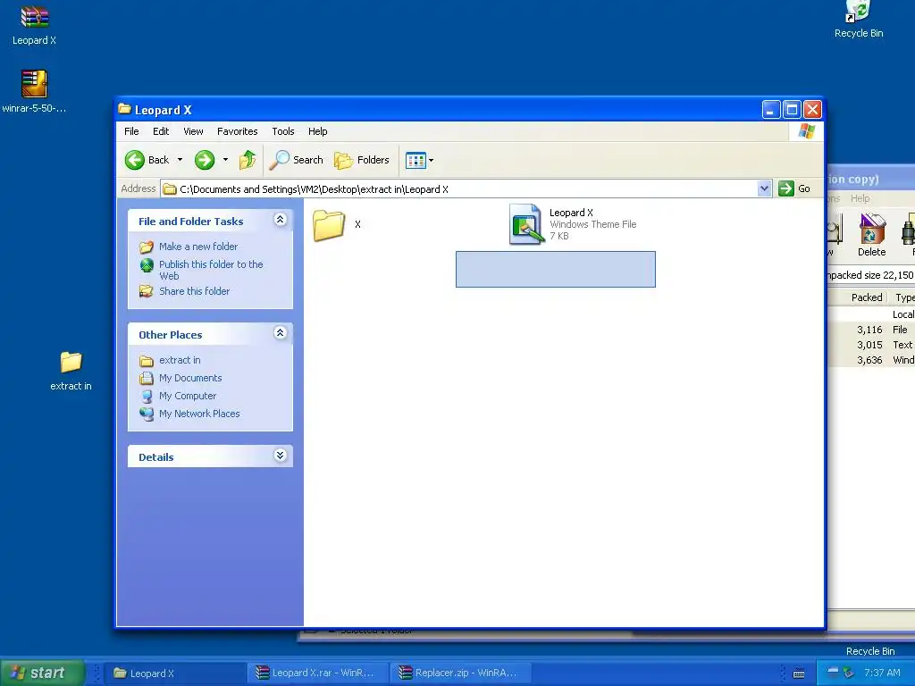Click Make a new folder
Image resolution: width=915 pixels, height=686 pixels.
point(197,247)
